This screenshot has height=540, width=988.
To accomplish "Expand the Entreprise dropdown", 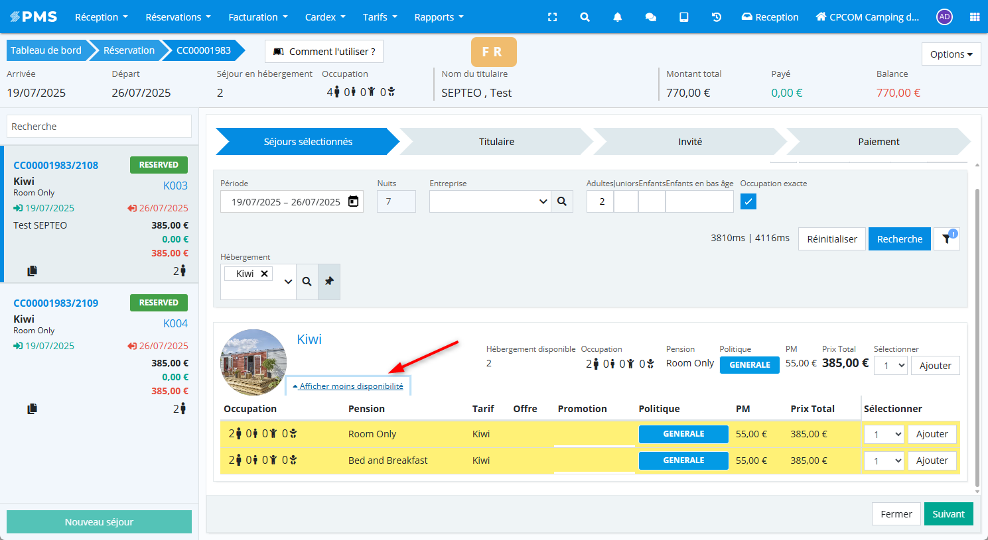I will [543, 201].
